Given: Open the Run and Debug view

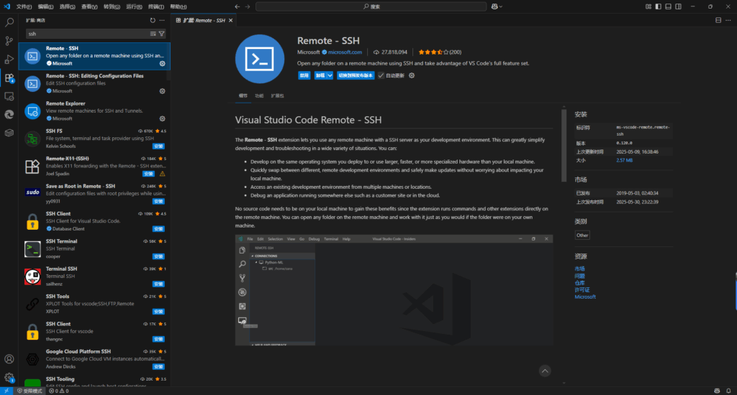Looking at the screenshot, I should tap(9, 59).
